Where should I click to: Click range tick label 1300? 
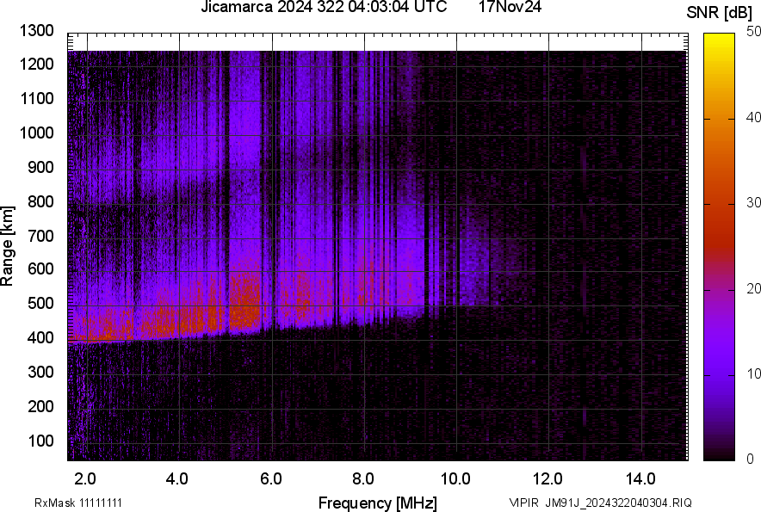click(x=36, y=31)
